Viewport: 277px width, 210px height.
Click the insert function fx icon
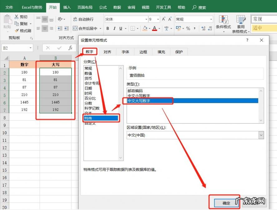(70, 48)
